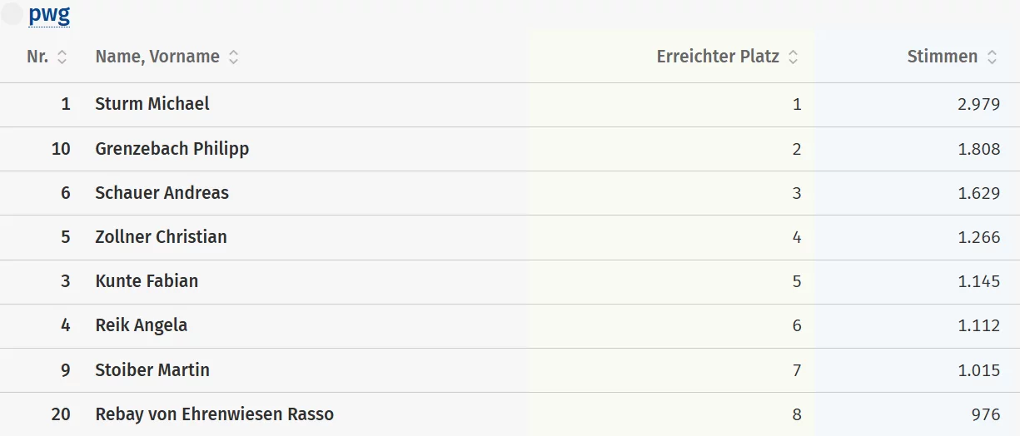The width and height of the screenshot is (1020, 436).
Task: Sort by Erreichter Platz header text
Action: pyautogui.click(x=718, y=57)
